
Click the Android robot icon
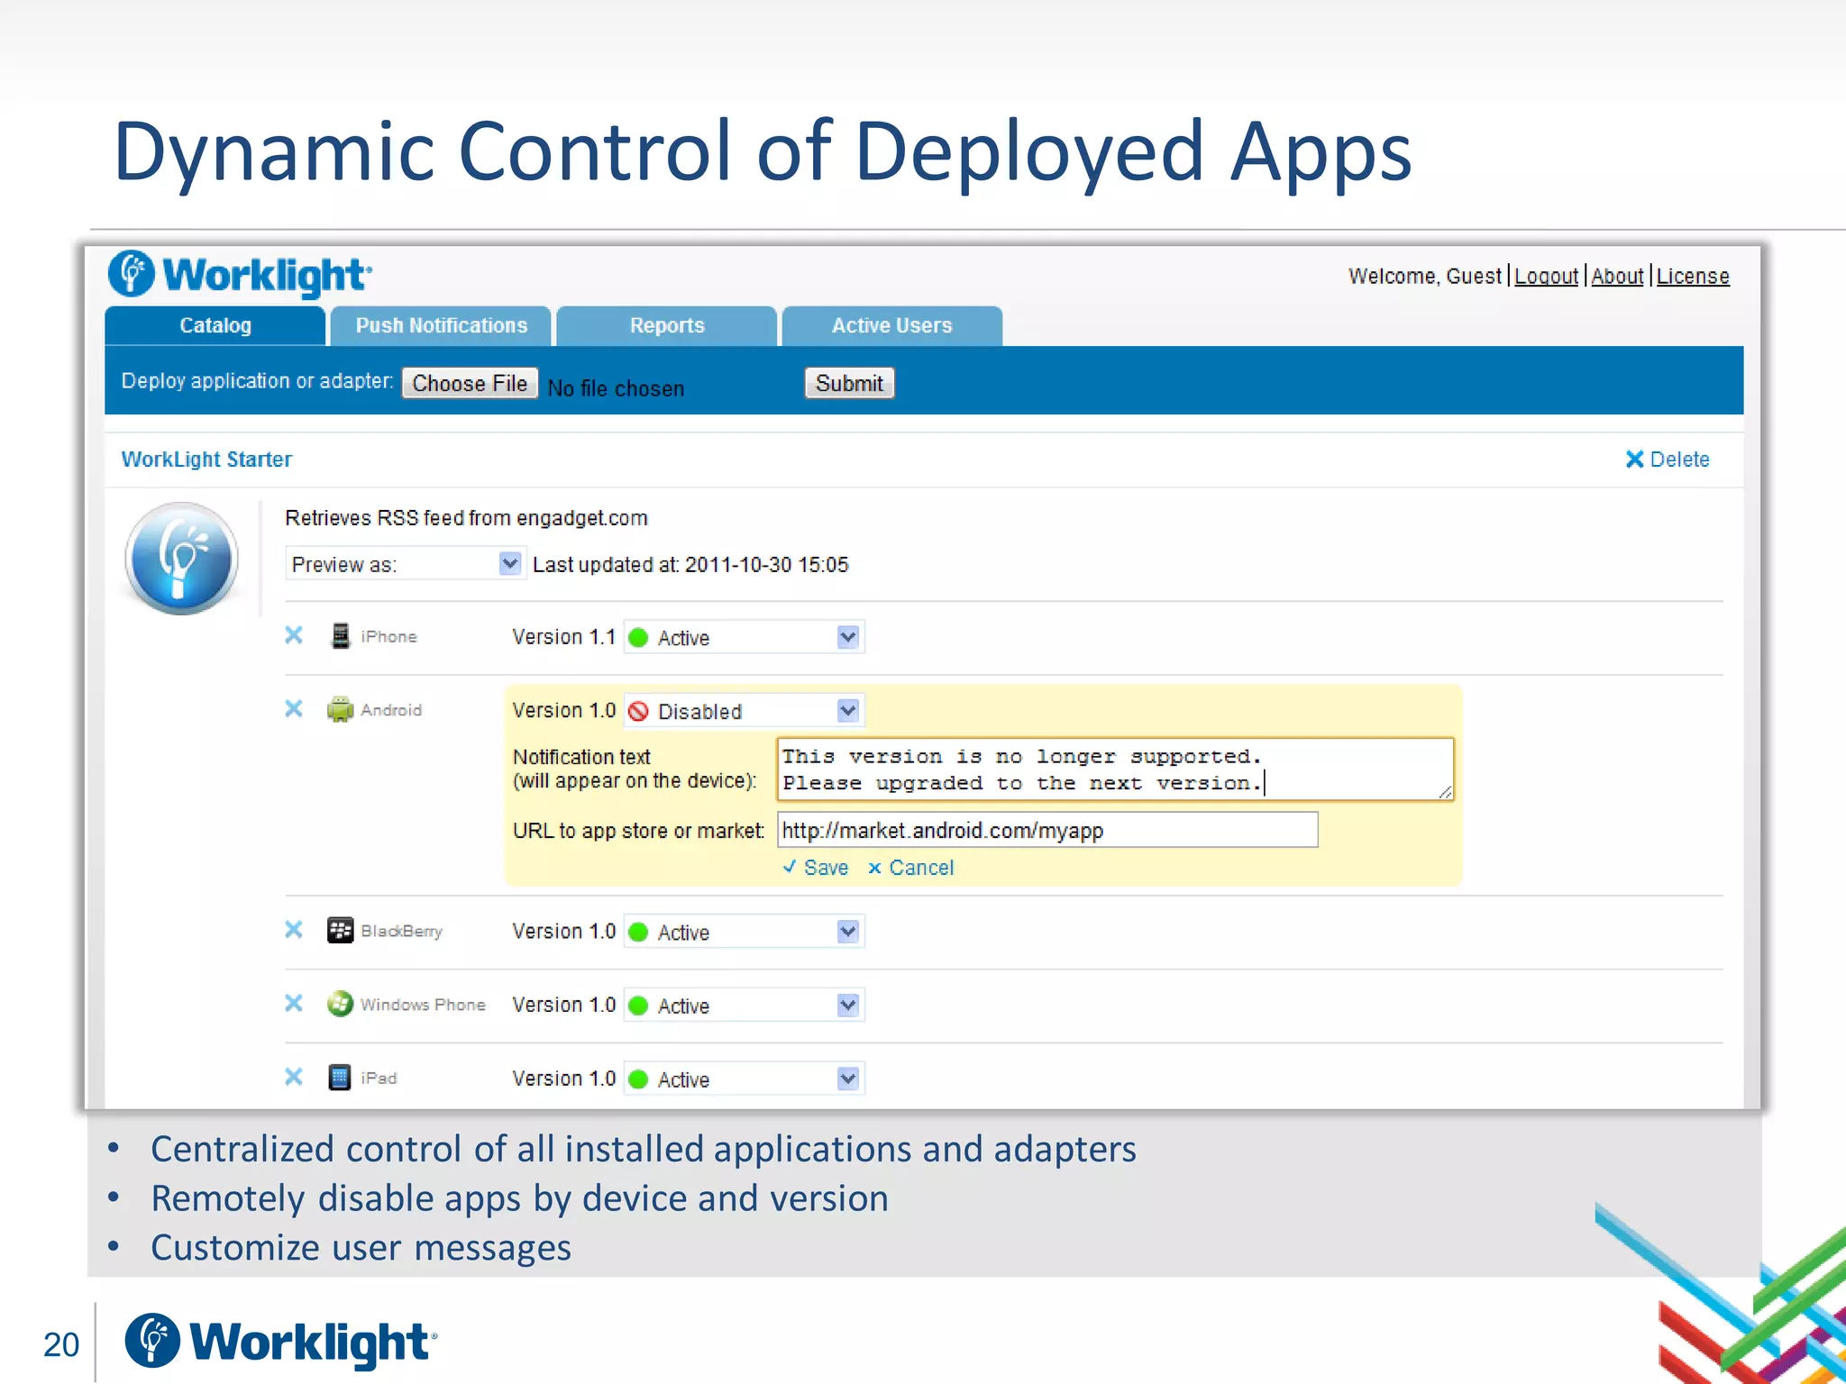[340, 710]
